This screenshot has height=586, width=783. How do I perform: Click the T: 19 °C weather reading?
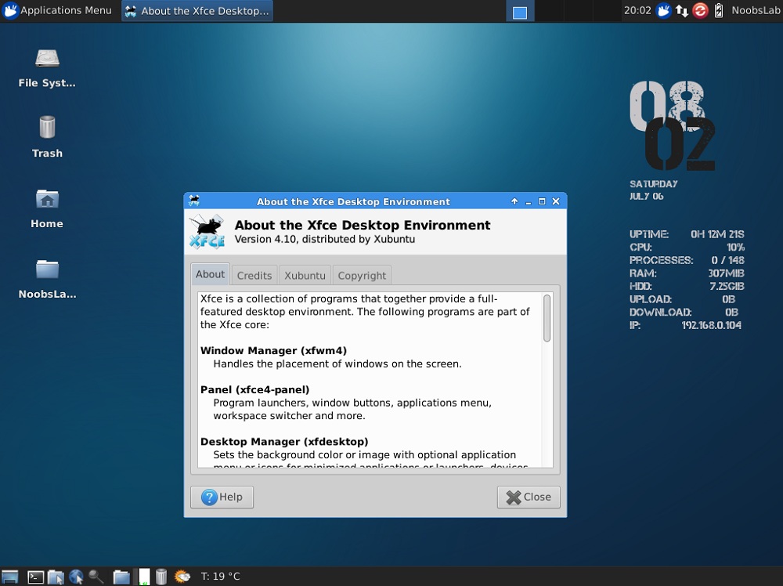pos(220,577)
